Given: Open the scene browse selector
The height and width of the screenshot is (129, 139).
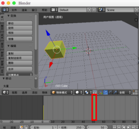Looking at the screenshot, I should click(102, 10).
